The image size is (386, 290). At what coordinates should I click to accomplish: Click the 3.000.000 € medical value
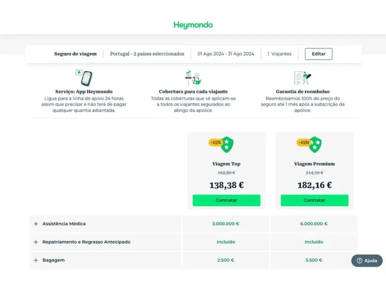(226, 224)
